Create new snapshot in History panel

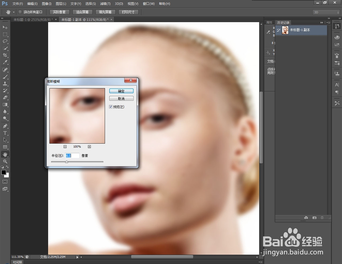(x=314, y=218)
